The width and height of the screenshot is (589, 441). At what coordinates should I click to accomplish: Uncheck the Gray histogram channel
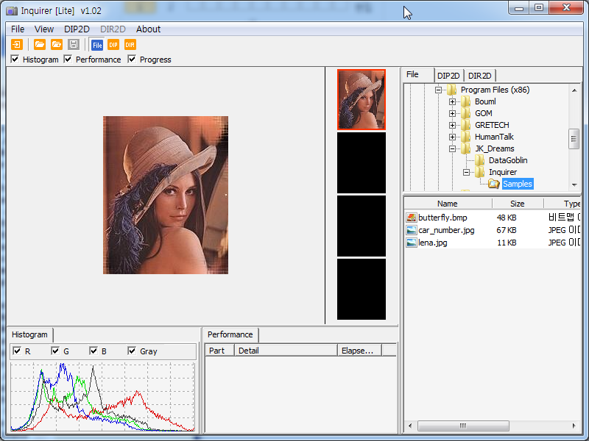132,351
